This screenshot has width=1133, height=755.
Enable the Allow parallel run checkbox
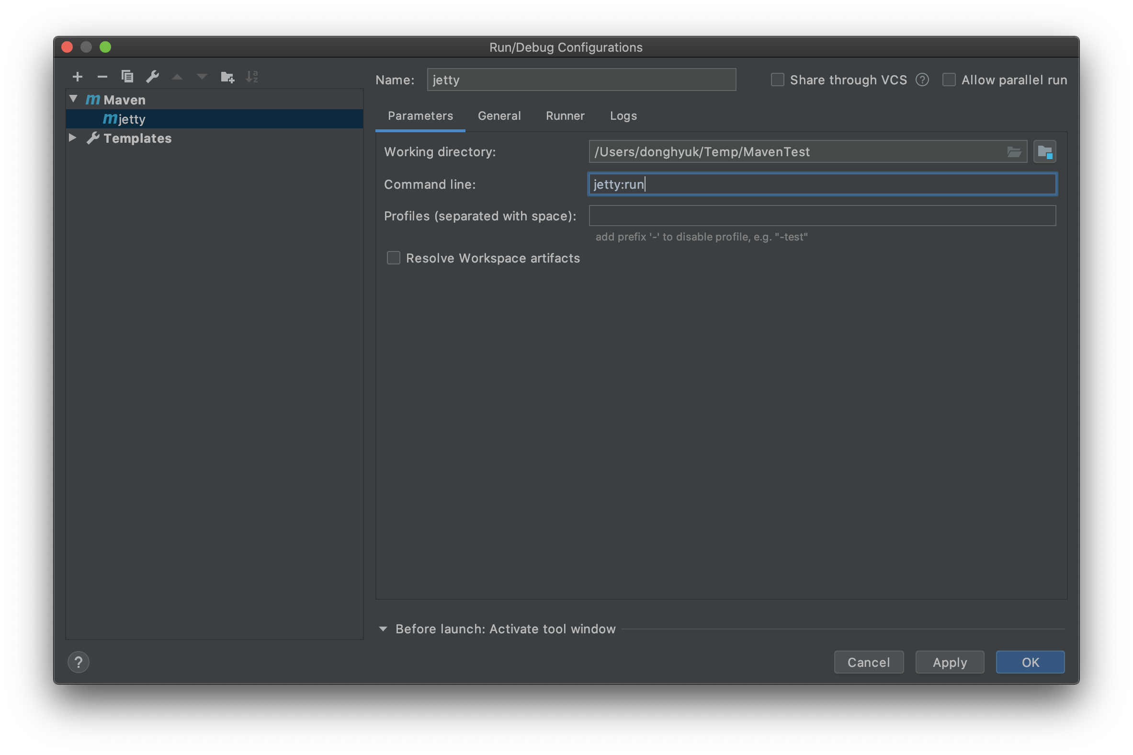(949, 80)
